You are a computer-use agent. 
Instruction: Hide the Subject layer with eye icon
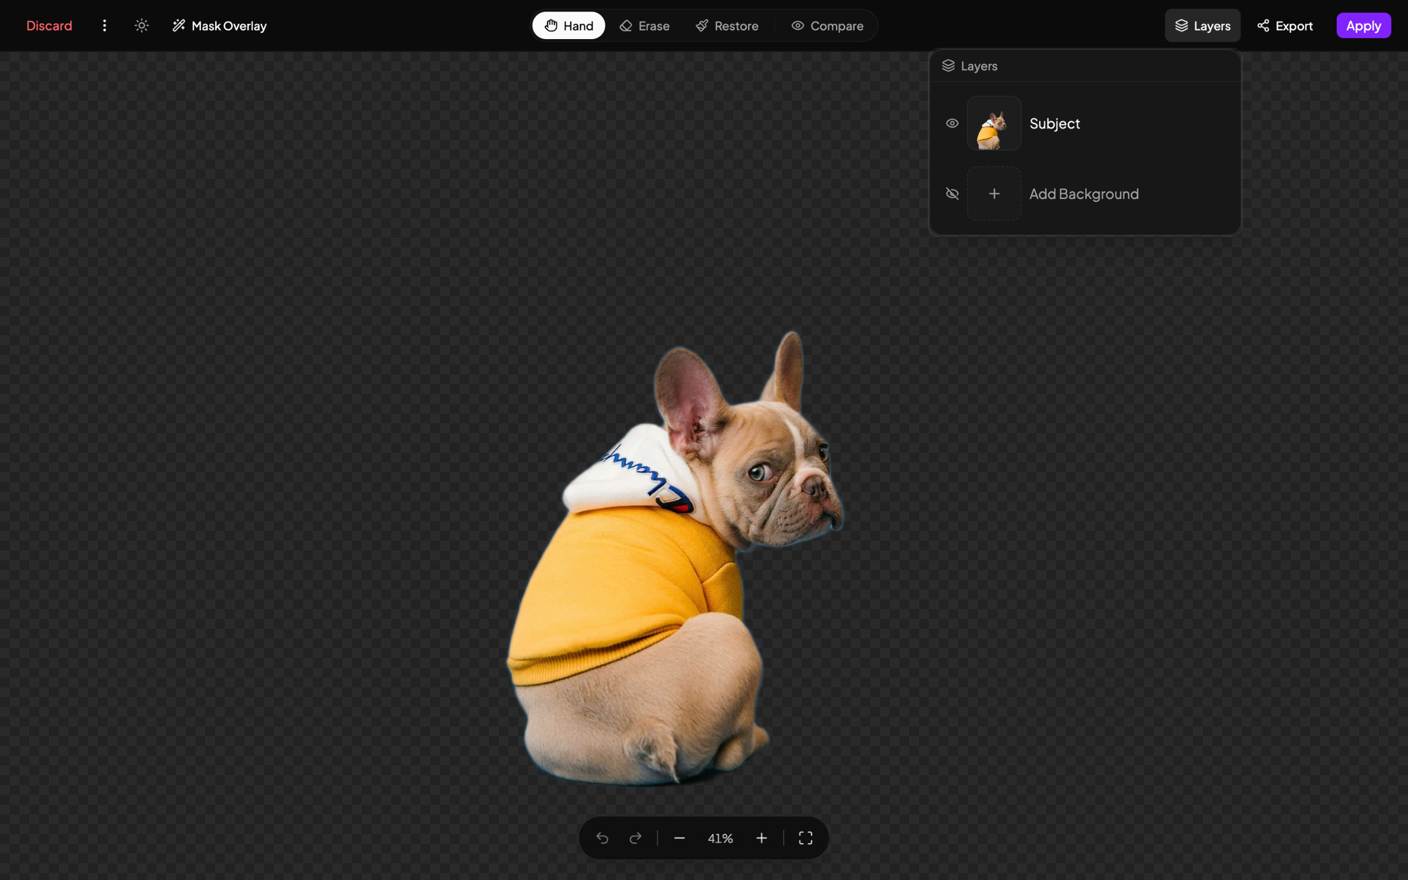tap(952, 124)
